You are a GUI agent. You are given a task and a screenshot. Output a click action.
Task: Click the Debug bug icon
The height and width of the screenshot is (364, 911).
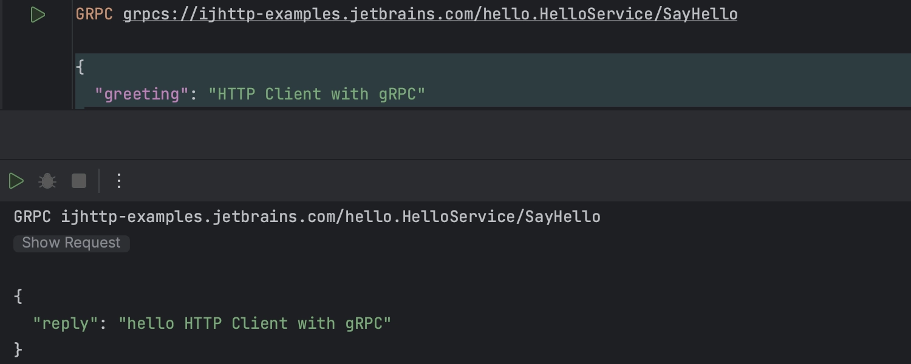pyautogui.click(x=47, y=181)
